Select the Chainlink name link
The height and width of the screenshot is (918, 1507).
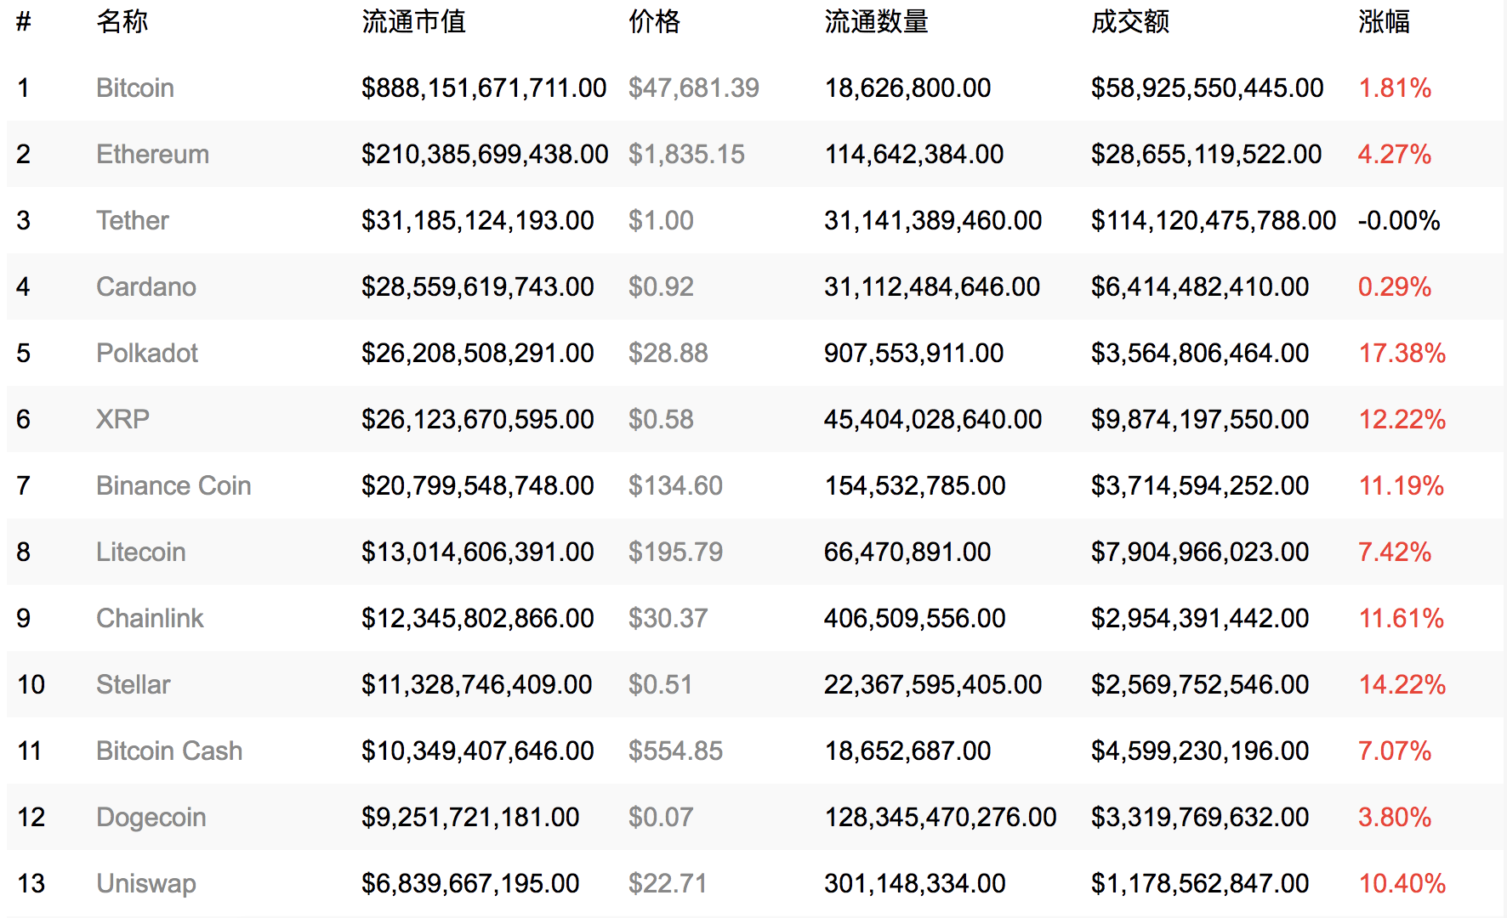click(x=150, y=618)
